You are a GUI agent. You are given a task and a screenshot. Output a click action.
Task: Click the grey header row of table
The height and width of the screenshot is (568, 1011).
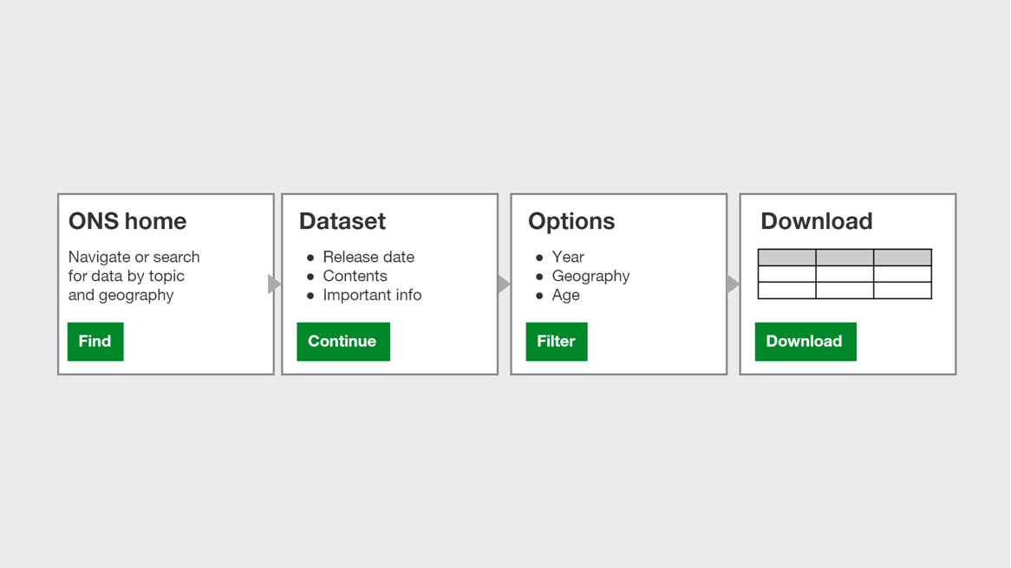pos(845,258)
